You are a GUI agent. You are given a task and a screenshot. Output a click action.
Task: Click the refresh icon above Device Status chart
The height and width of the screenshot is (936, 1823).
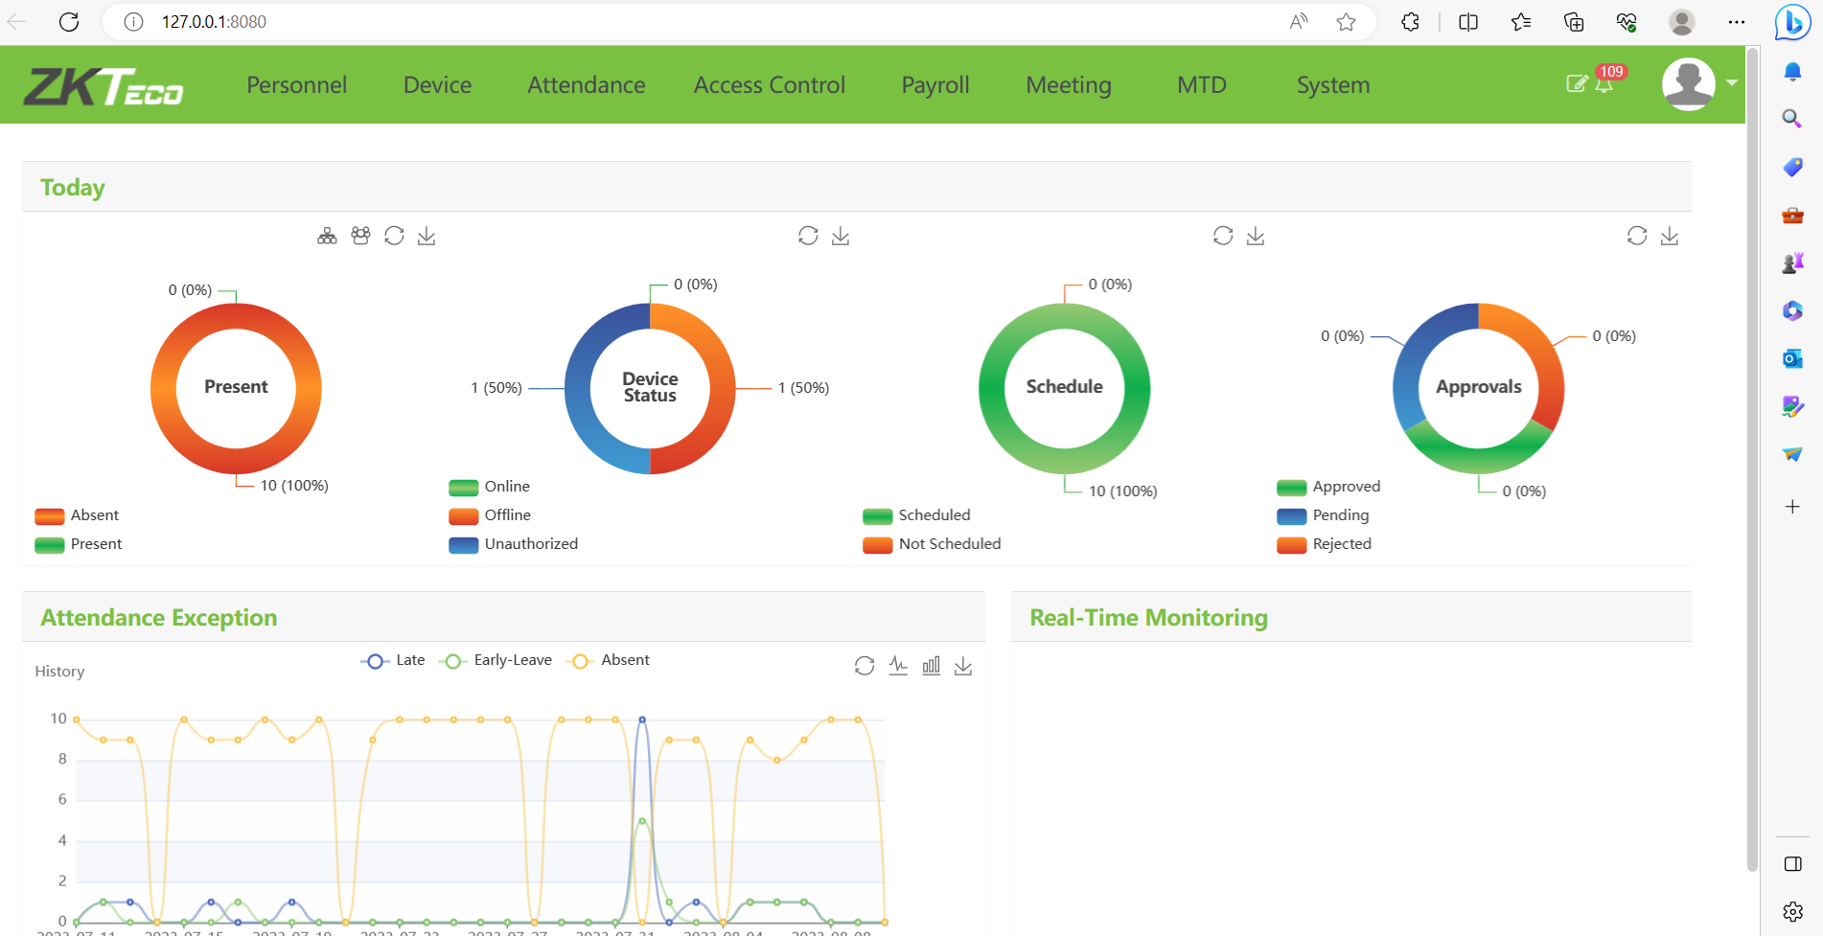[808, 236]
